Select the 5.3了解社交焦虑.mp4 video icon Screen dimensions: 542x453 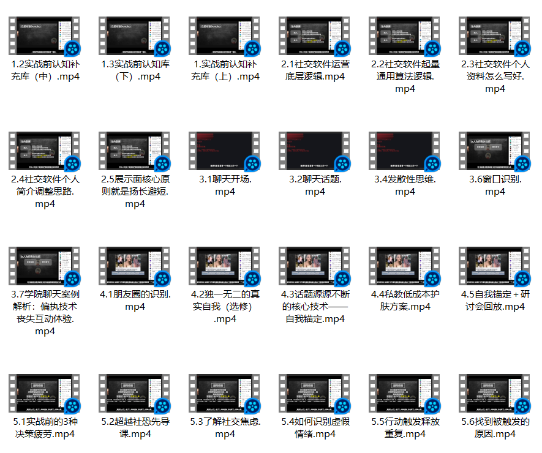pyautogui.click(x=225, y=395)
